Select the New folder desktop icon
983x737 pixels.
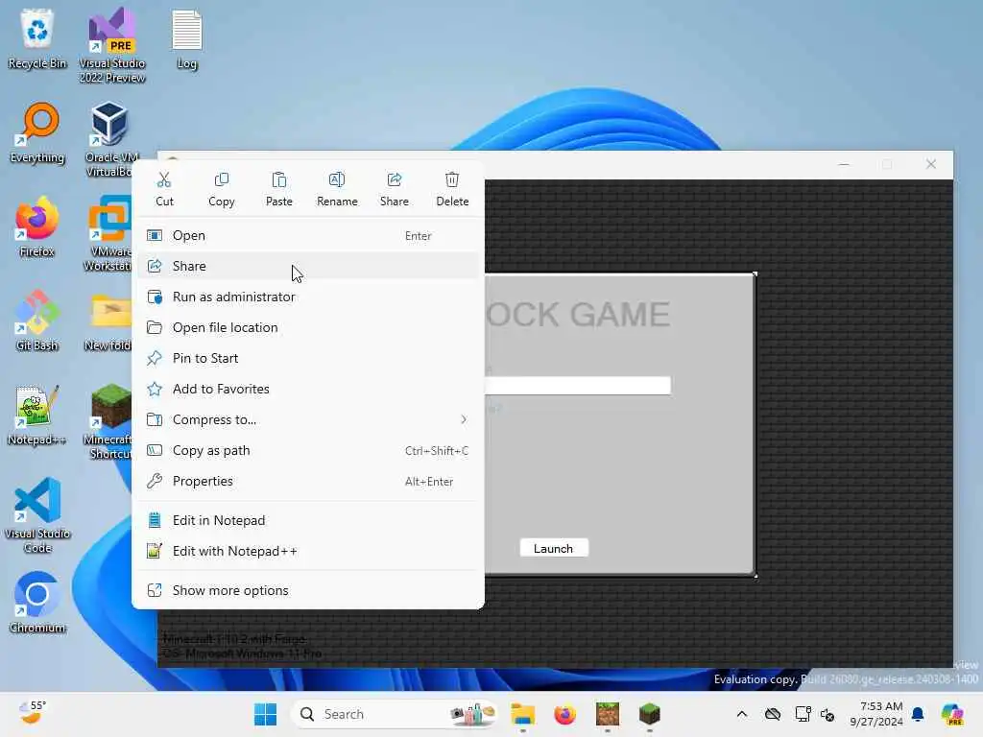(109, 321)
